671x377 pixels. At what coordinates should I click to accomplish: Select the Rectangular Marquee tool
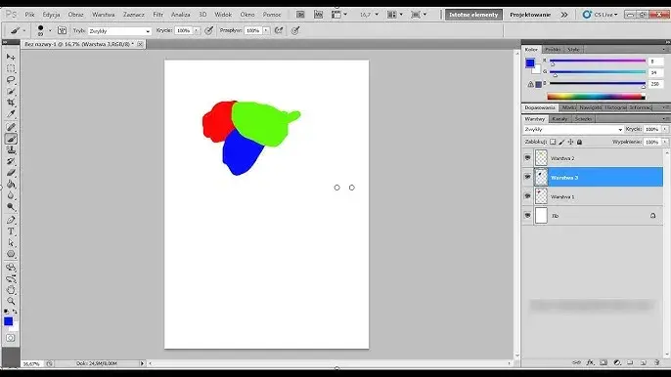point(11,68)
